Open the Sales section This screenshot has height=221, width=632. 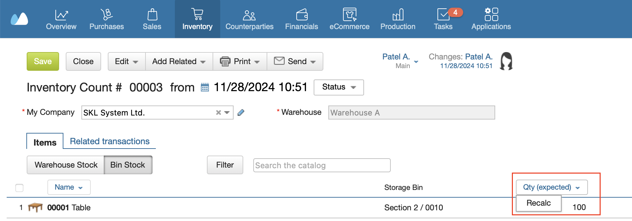pos(152,19)
